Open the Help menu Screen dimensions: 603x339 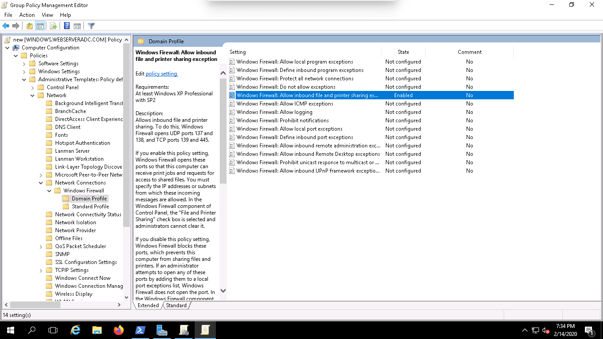65,15
